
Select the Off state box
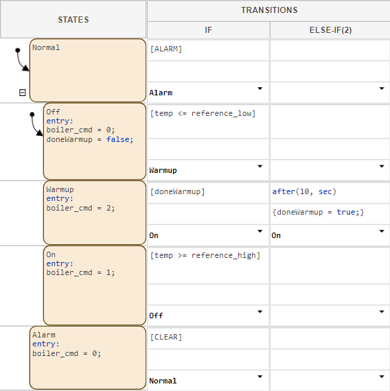pyautogui.click(x=95, y=141)
